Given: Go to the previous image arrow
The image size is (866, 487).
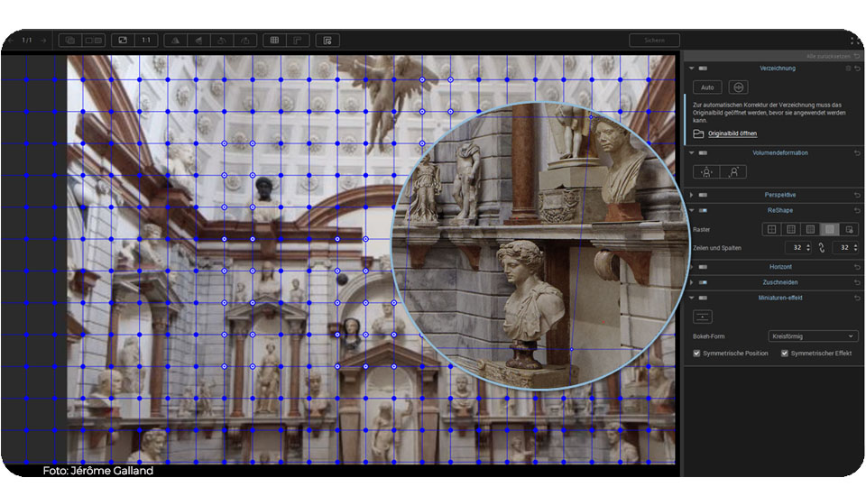Looking at the screenshot, I should pyautogui.click(x=11, y=41).
